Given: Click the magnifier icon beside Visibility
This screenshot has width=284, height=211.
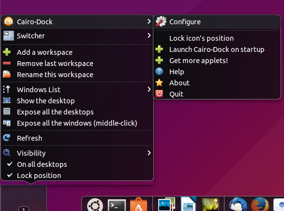Looking at the screenshot, I should pyautogui.click(x=7, y=153).
